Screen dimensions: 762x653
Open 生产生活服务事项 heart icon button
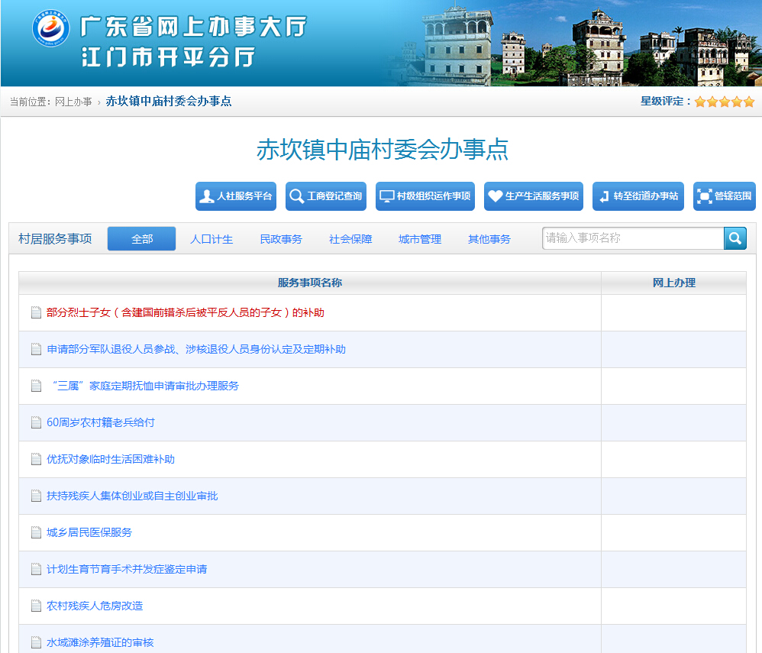point(534,196)
